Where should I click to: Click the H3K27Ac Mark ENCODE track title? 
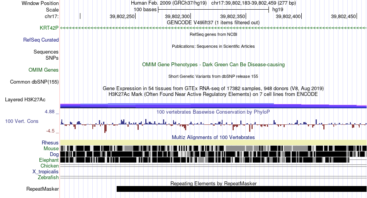(x=213, y=94)
